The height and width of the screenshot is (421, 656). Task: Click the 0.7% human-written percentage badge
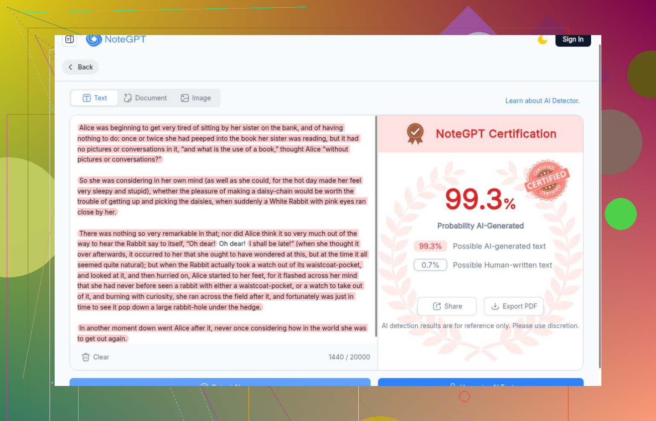click(x=430, y=265)
